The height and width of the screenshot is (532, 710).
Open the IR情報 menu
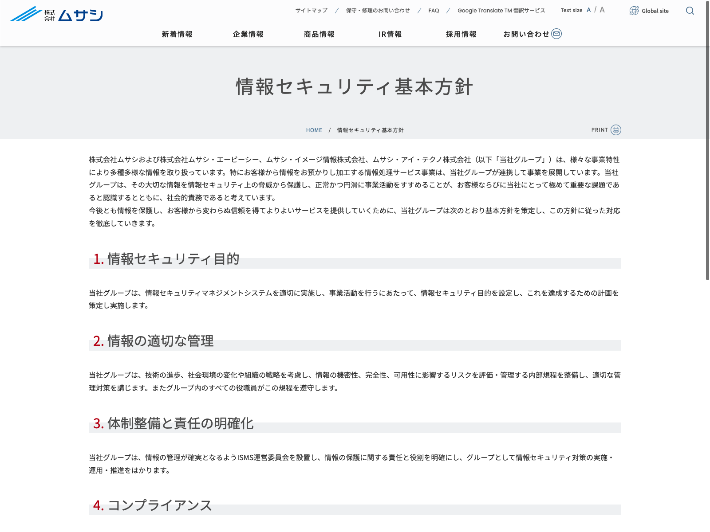[390, 34]
